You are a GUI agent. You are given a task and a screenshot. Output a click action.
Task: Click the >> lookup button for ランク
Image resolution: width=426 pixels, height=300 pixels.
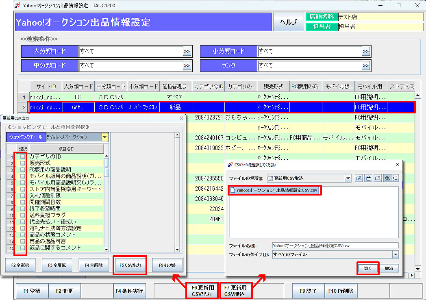click(366, 65)
